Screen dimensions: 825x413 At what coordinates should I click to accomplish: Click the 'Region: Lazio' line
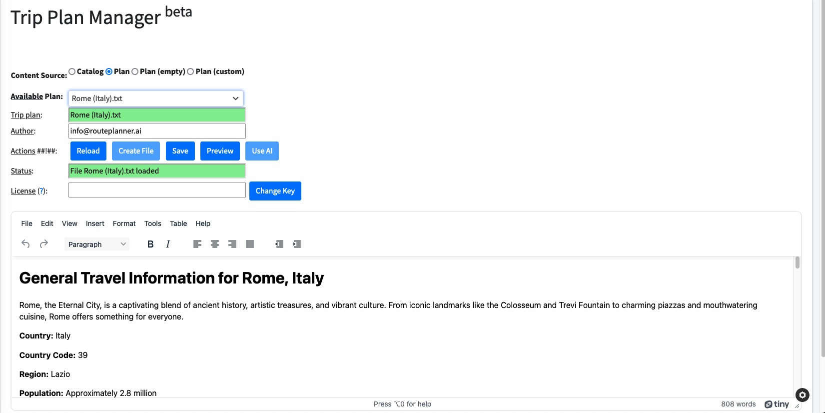pyautogui.click(x=44, y=374)
